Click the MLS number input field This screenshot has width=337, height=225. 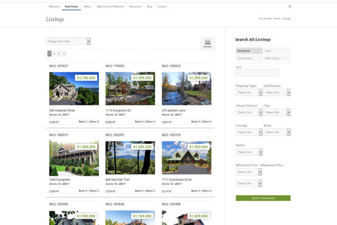pyautogui.click(x=257, y=73)
